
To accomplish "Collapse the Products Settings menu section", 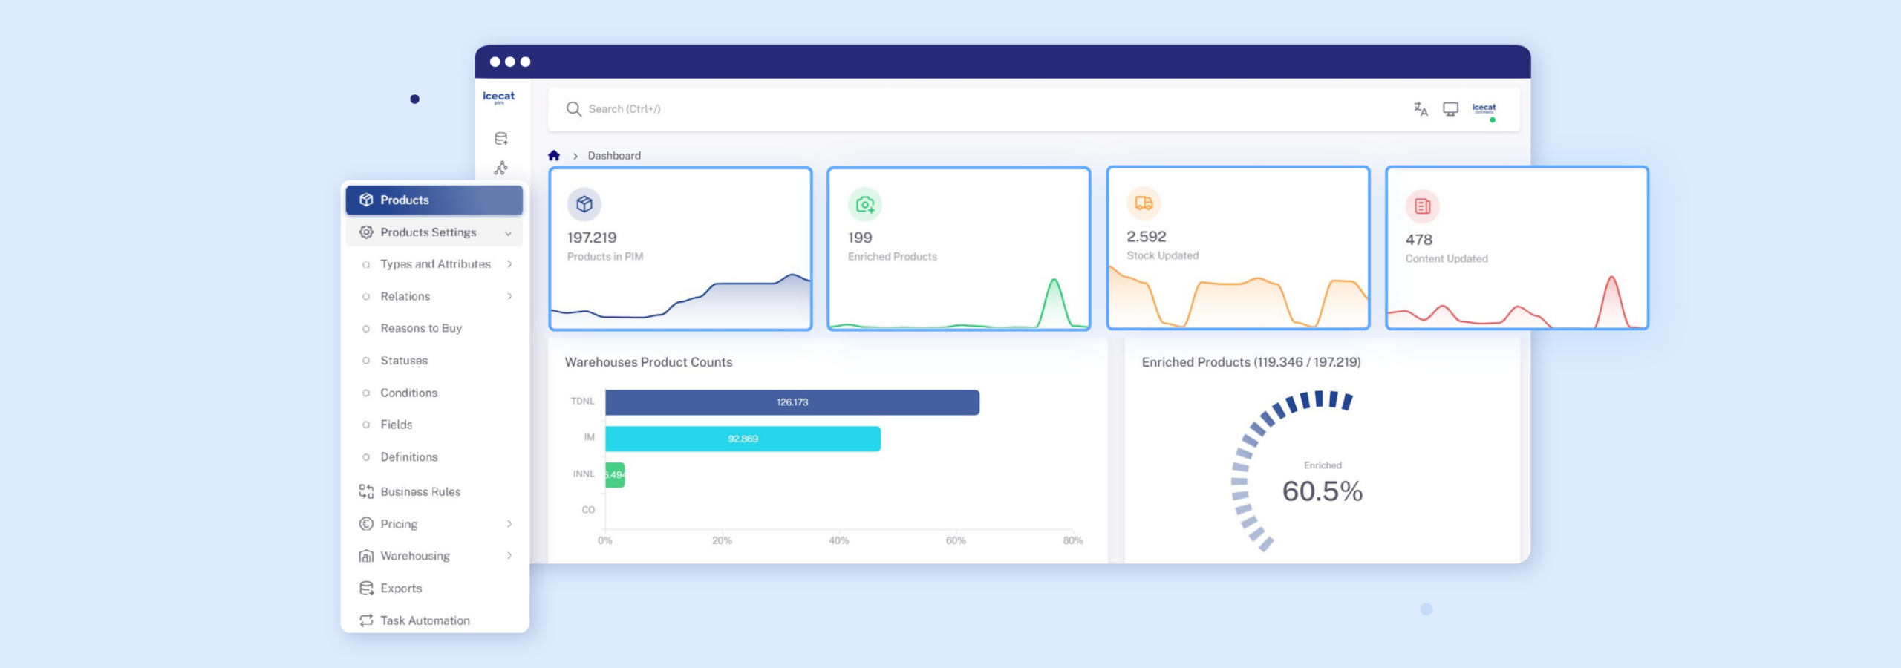I will click(x=508, y=233).
